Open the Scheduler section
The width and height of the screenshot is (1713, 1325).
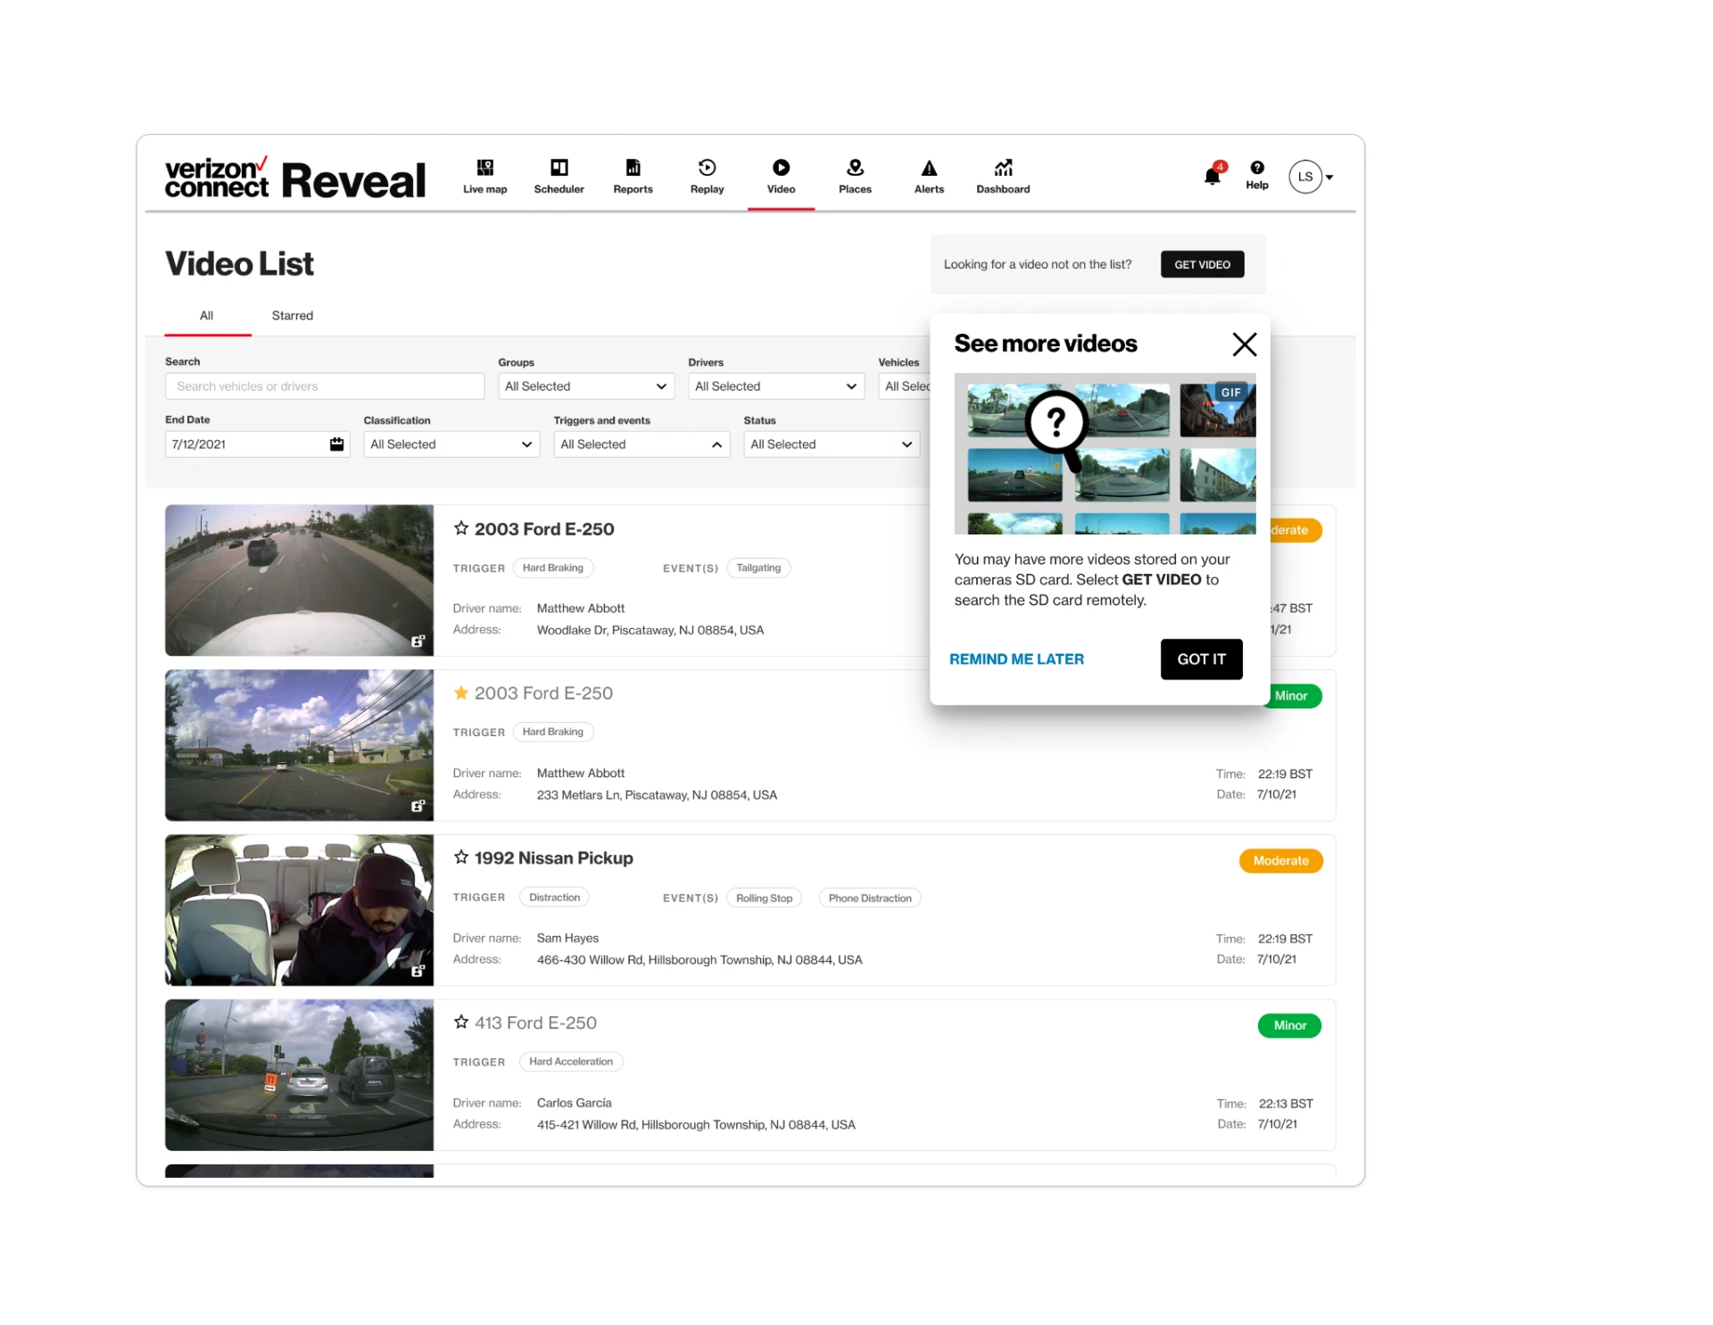559,176
